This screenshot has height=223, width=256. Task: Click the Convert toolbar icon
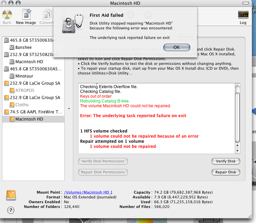pos(47,16)
